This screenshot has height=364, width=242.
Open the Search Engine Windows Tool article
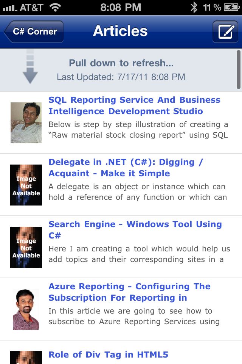pyautogui.click(x=135, y=230)
